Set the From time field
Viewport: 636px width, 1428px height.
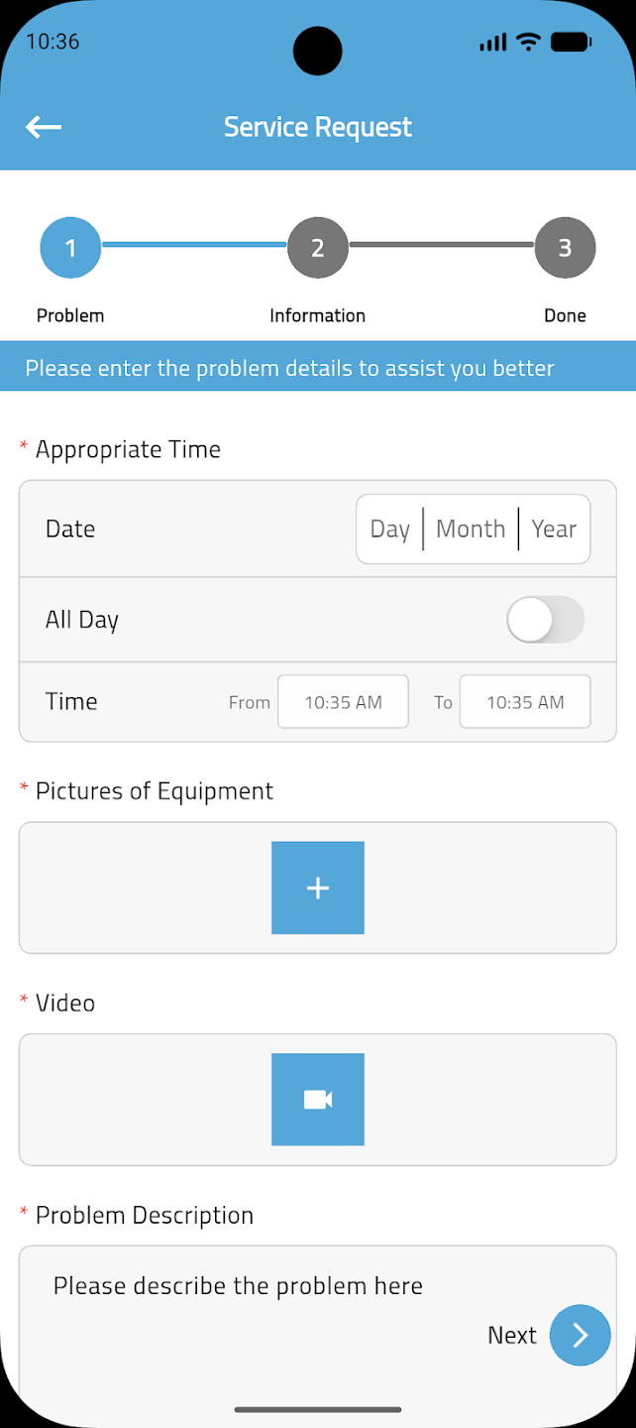(x=343, y=702)
